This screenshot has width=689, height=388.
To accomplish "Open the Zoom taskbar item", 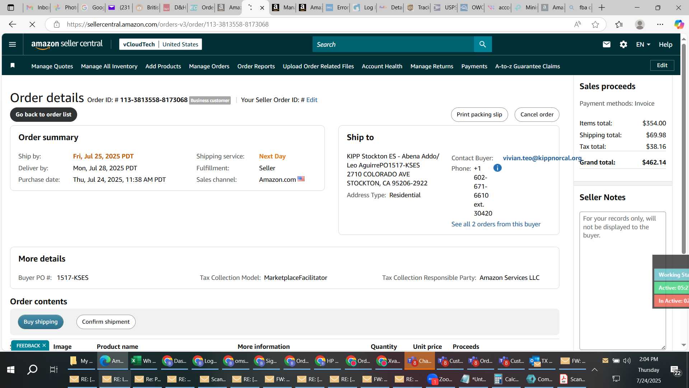I will coord(440,379).
